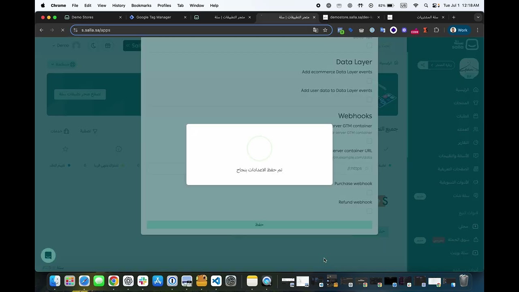Open Reports pie chart icon in sidebar

click(476, 142)
